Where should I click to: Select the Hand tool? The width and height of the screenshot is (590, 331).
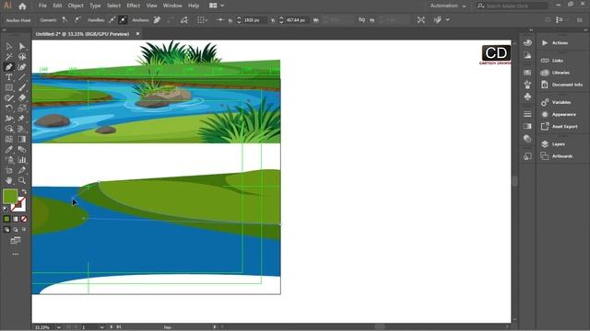coord(8,180)
